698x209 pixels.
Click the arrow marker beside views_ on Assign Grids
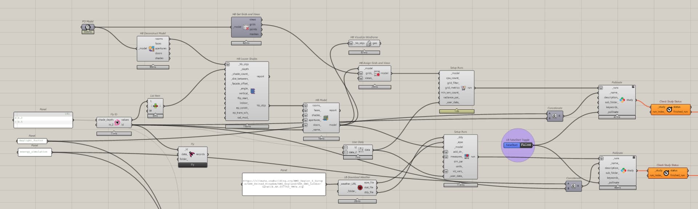[361, 78]
